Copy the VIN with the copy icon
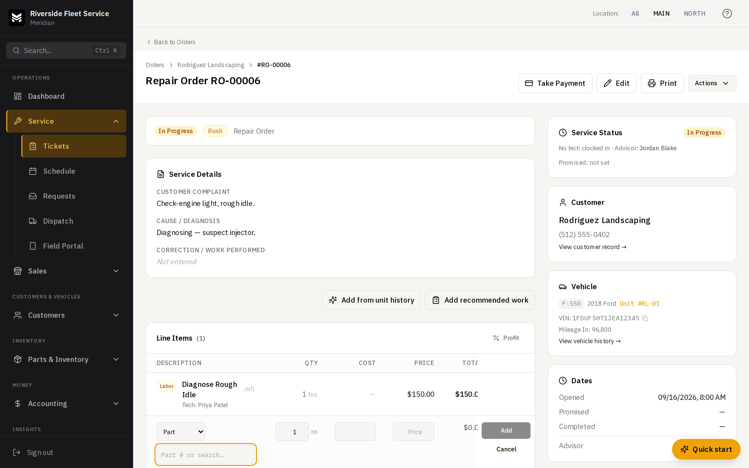The height and width of the screenshot is (468, 749). click(645, 318)
